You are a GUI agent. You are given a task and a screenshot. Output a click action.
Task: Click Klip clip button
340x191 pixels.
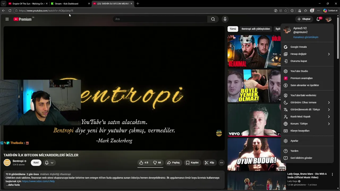(x=209, y=163)
